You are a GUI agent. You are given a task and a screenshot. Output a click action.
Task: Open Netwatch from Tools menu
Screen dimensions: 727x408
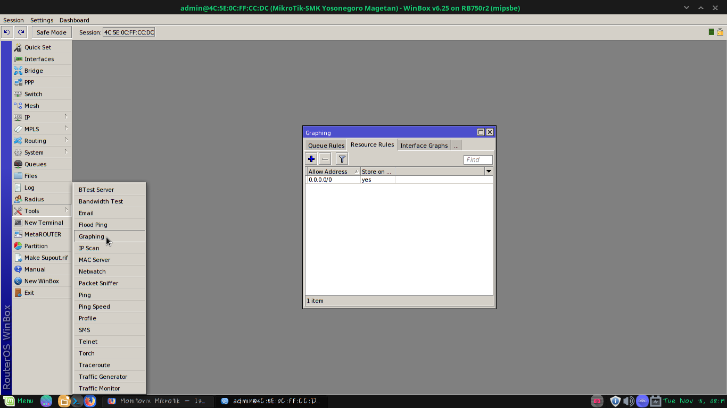109,271
